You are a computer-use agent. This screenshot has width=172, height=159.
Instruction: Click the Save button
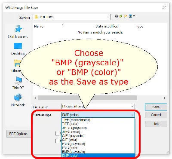[x=156, y=107]
